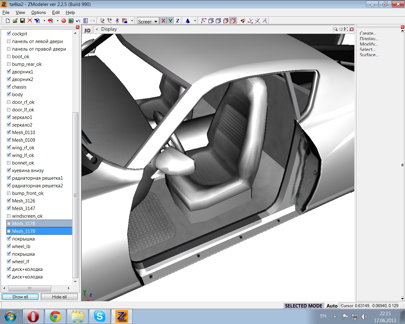Enable the boot_ok object checkbox
Viewport: 405px width, 324px height.
[9, 57]
